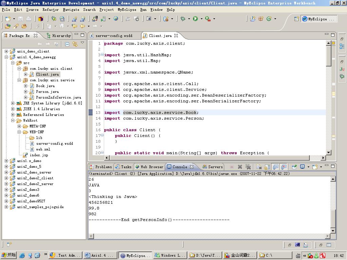Toggle the line 13 marker in editor ruler
The height and width of the screenshot is (260, 347).
[91, 112]
